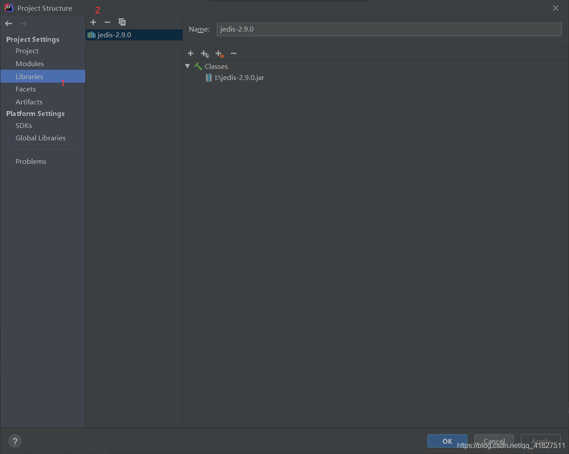The width and height of the screenshot is (569, 454).
Task: Click the Cancel button
Action: click(x=493, y=441)
